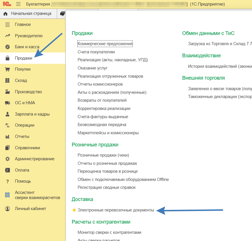Open the main hamburger menu at top
This screenshot has height=241, width=252.
point(18,4)
